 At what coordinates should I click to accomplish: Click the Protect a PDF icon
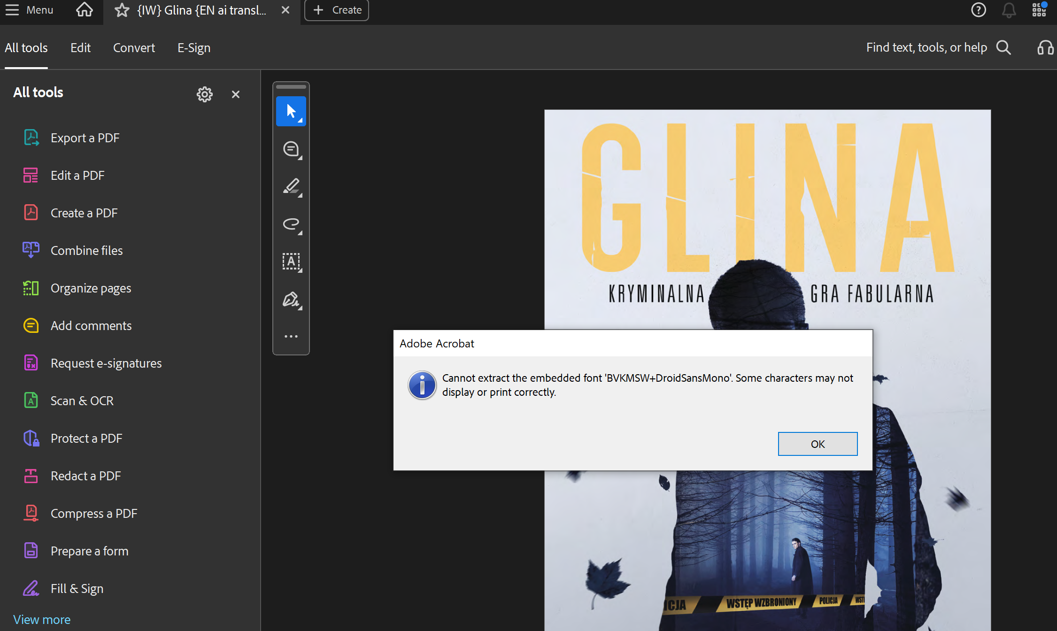[x=31, y=438]
